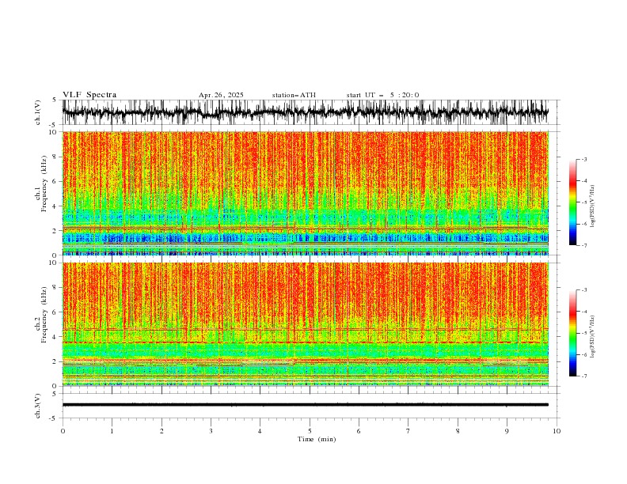
Task: Click time axis tick label '10'
Action: click(557, 431)
